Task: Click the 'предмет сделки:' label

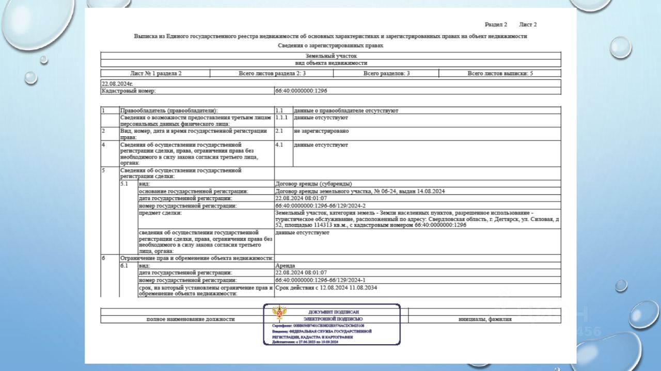Action: point(161,212)
